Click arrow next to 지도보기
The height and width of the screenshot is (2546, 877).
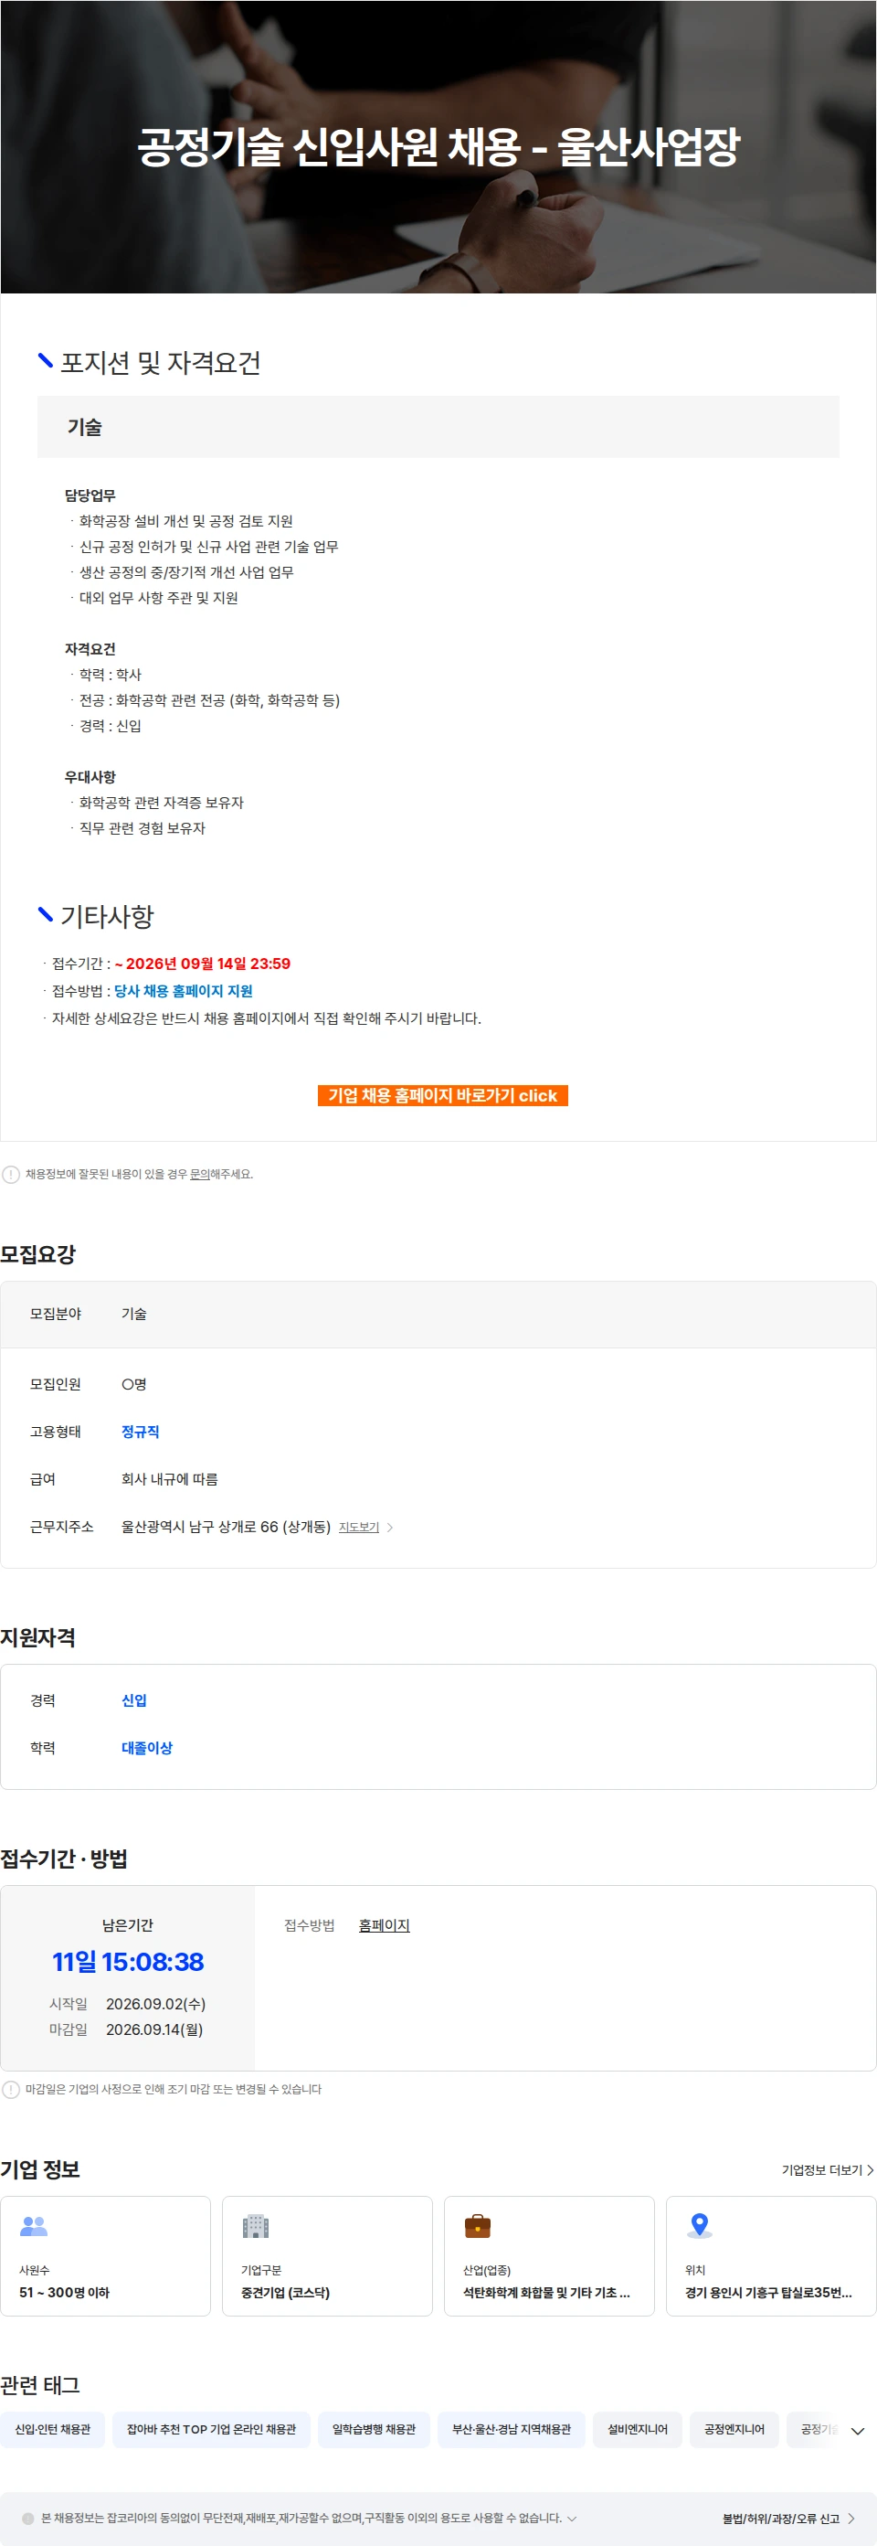coord(390,1528)
